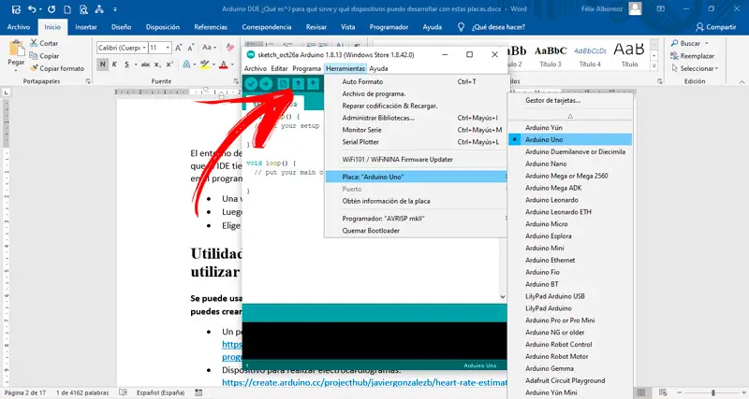Click Español (España) language indicator
This screenshot has height=399, width=749.
pos(160,392)
